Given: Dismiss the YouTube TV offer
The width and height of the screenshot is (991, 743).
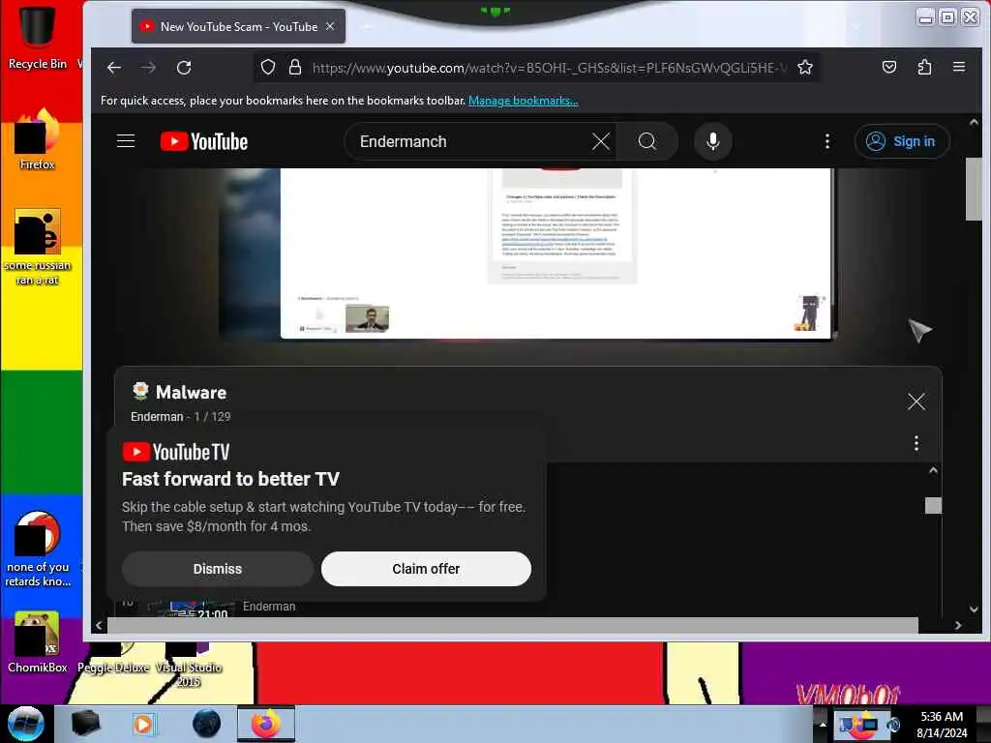Looking at the screenshot, I should [x=218, y=569].
